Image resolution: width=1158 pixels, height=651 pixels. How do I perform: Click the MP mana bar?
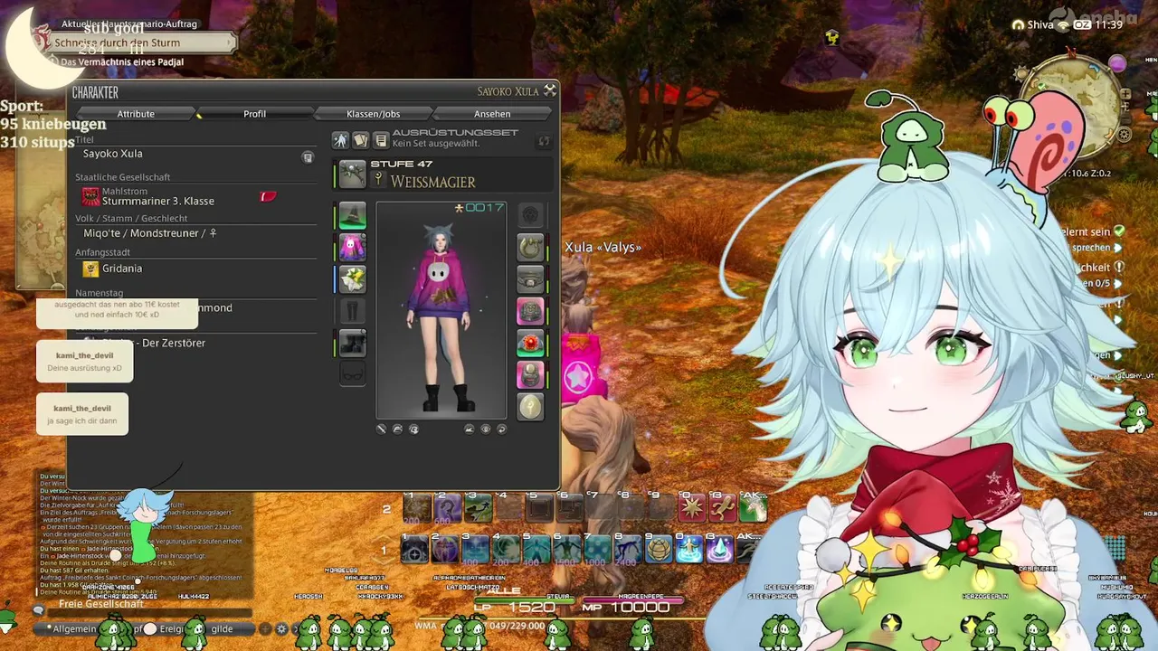[x=633, y=599]
